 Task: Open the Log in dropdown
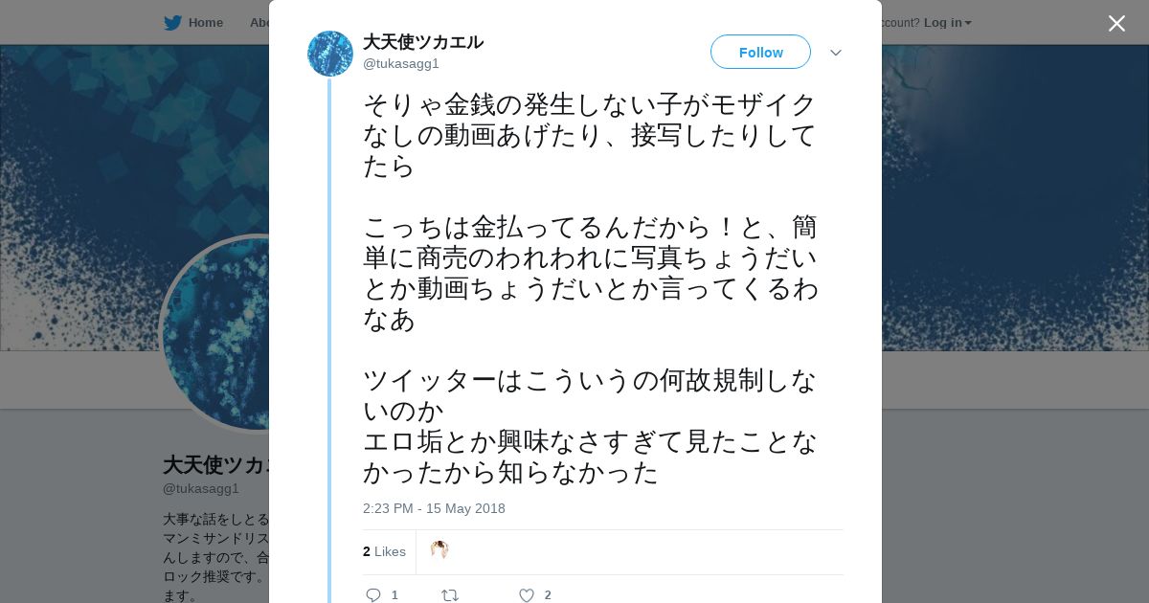[x=947, y=23]
